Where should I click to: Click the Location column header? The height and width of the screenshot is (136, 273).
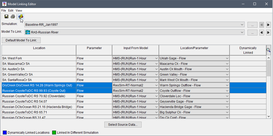pyautogui.click(x=39, y=50)
